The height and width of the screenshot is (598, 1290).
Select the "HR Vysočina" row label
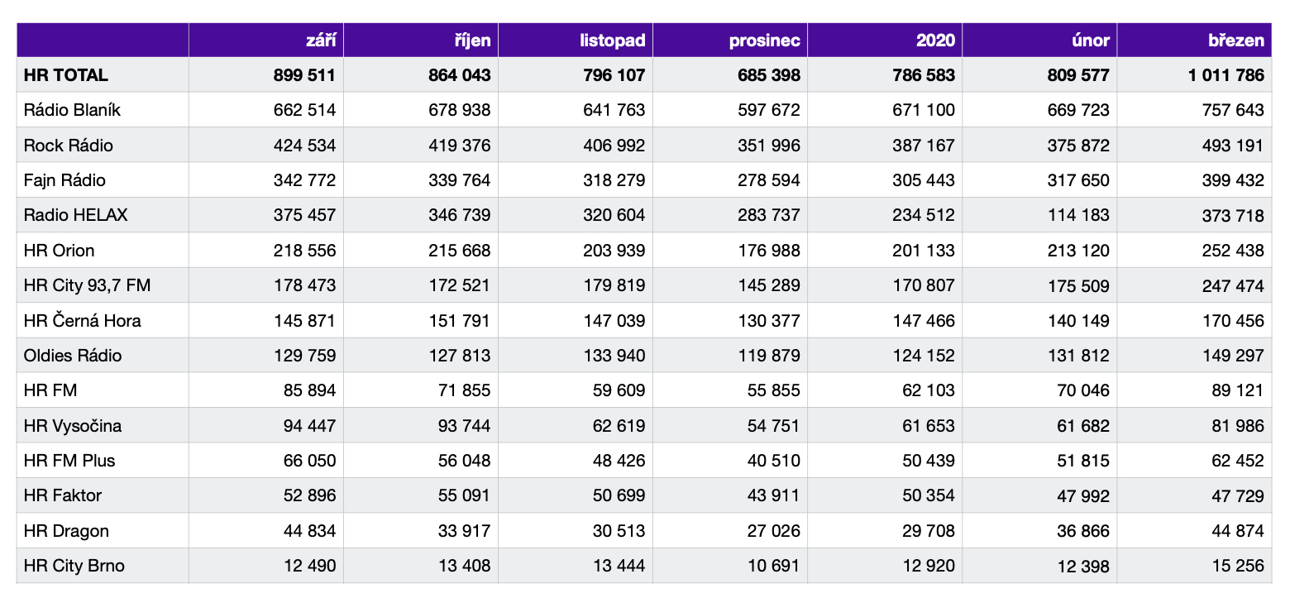[x=73, y=426]
